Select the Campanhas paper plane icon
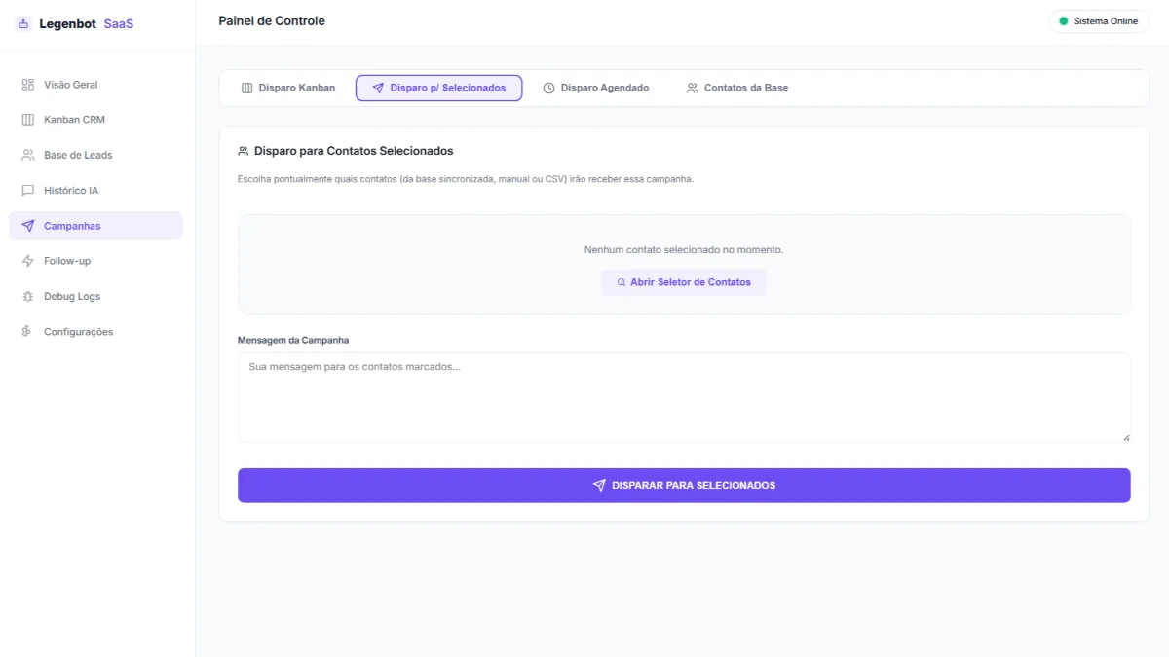1169x657 pixels. pyautogui.click(x=28, y=226)
